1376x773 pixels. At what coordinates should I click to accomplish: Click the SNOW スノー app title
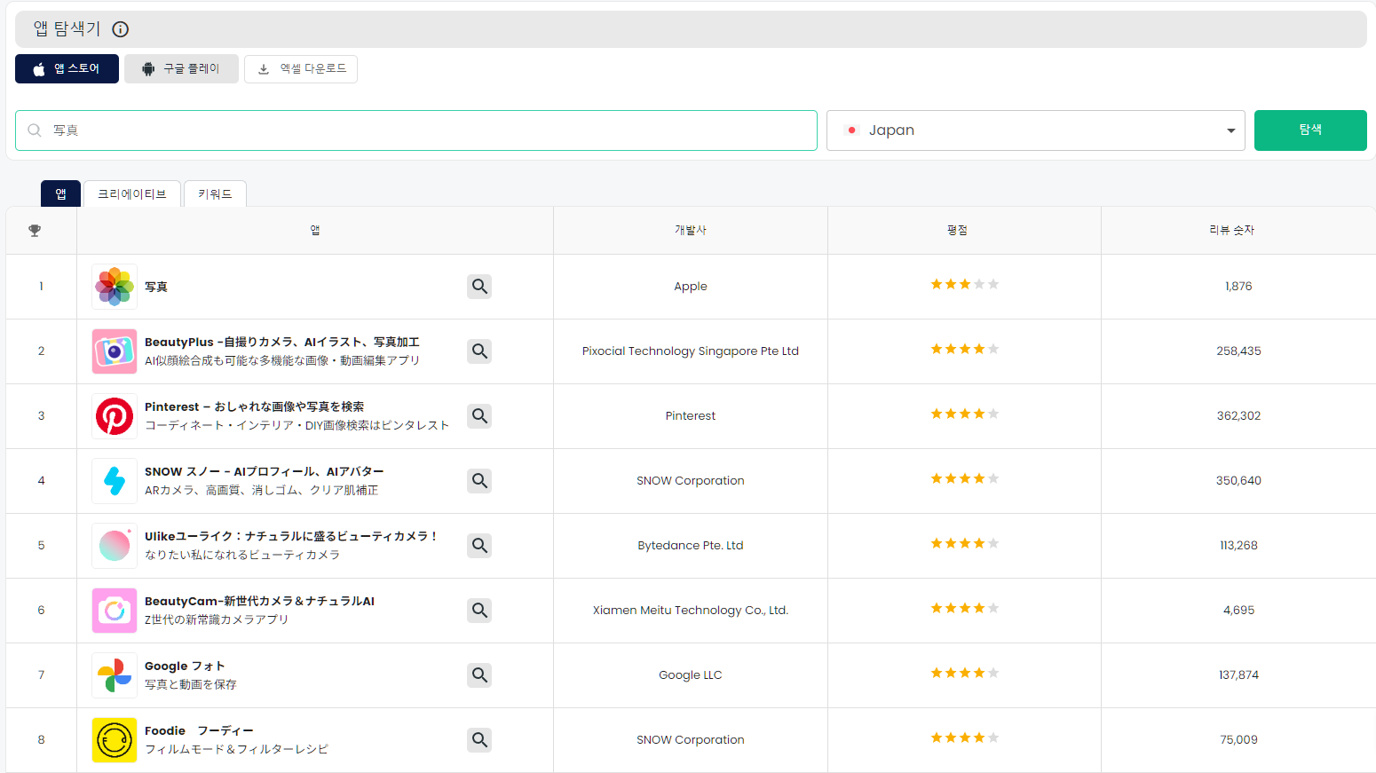[x=265, y=471]
